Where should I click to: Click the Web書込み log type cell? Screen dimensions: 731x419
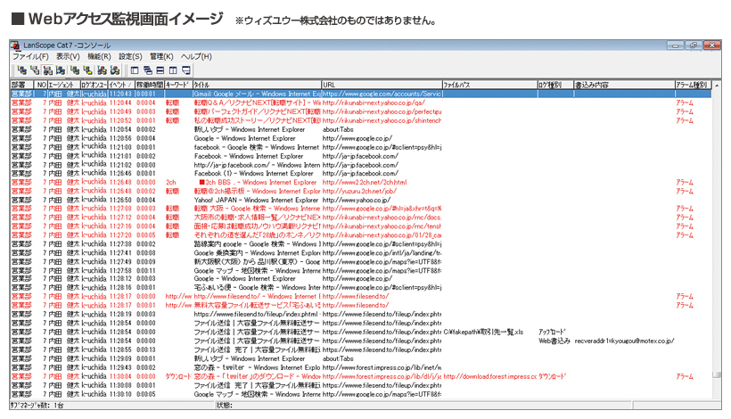pos(554,341)
